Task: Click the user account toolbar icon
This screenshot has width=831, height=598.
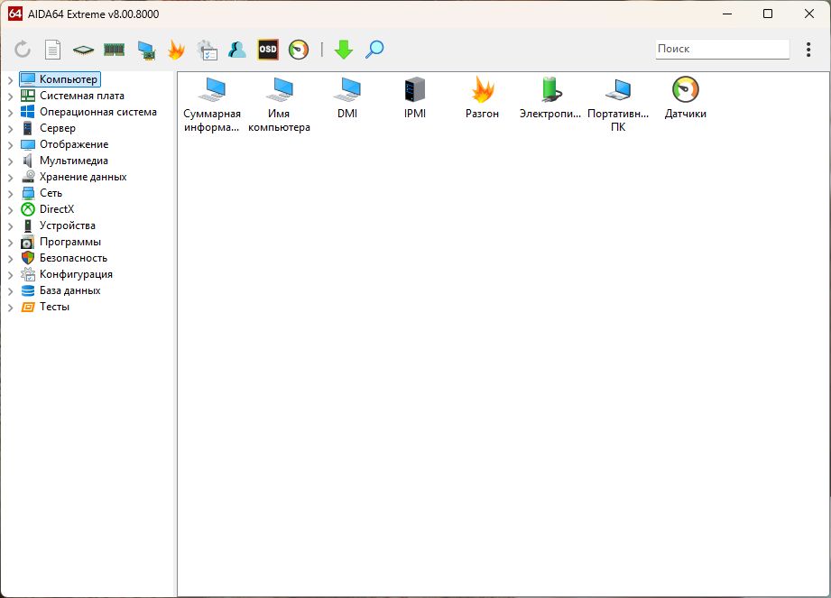Action: [237, 50]
